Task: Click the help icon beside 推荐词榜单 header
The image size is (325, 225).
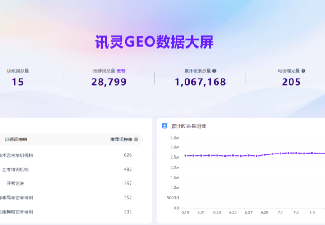Action: [x=136, y=139]
